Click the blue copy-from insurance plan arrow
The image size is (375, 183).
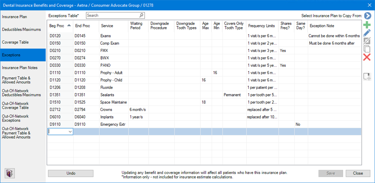click(367, 16)
